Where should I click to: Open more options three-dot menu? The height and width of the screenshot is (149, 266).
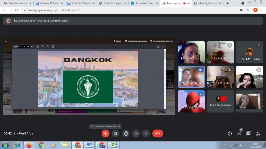click(146, 133)
